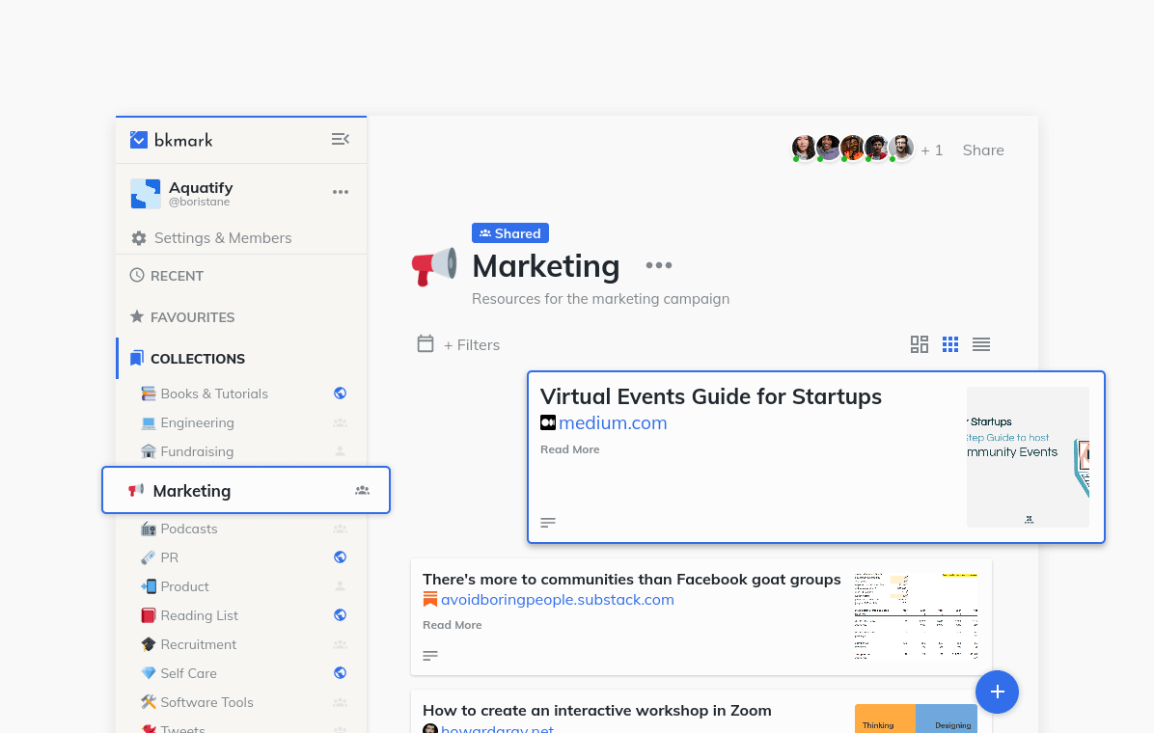Switch to the grid view

[950, 344]
